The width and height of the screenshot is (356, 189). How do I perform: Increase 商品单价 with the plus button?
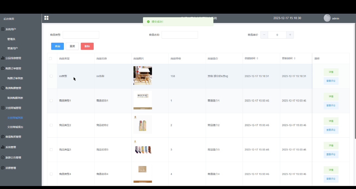[290, 35]
